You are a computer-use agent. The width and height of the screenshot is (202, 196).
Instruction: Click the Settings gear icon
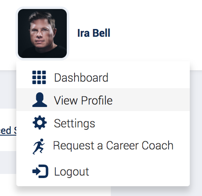tap(40, 122)
